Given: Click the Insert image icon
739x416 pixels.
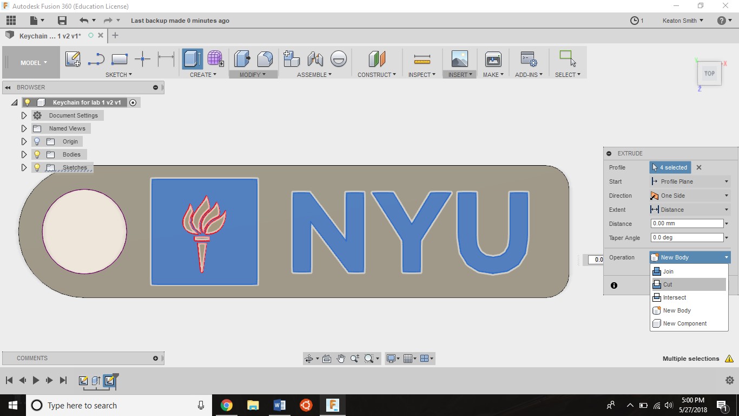Looking at the screenshot, I should point(459,59).
